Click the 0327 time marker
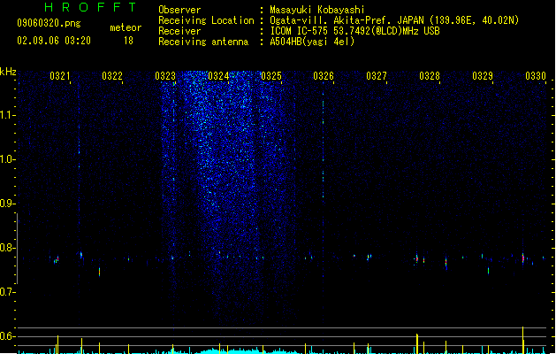The height and width of the screenshot is (354, 556). tap(377, 76)
